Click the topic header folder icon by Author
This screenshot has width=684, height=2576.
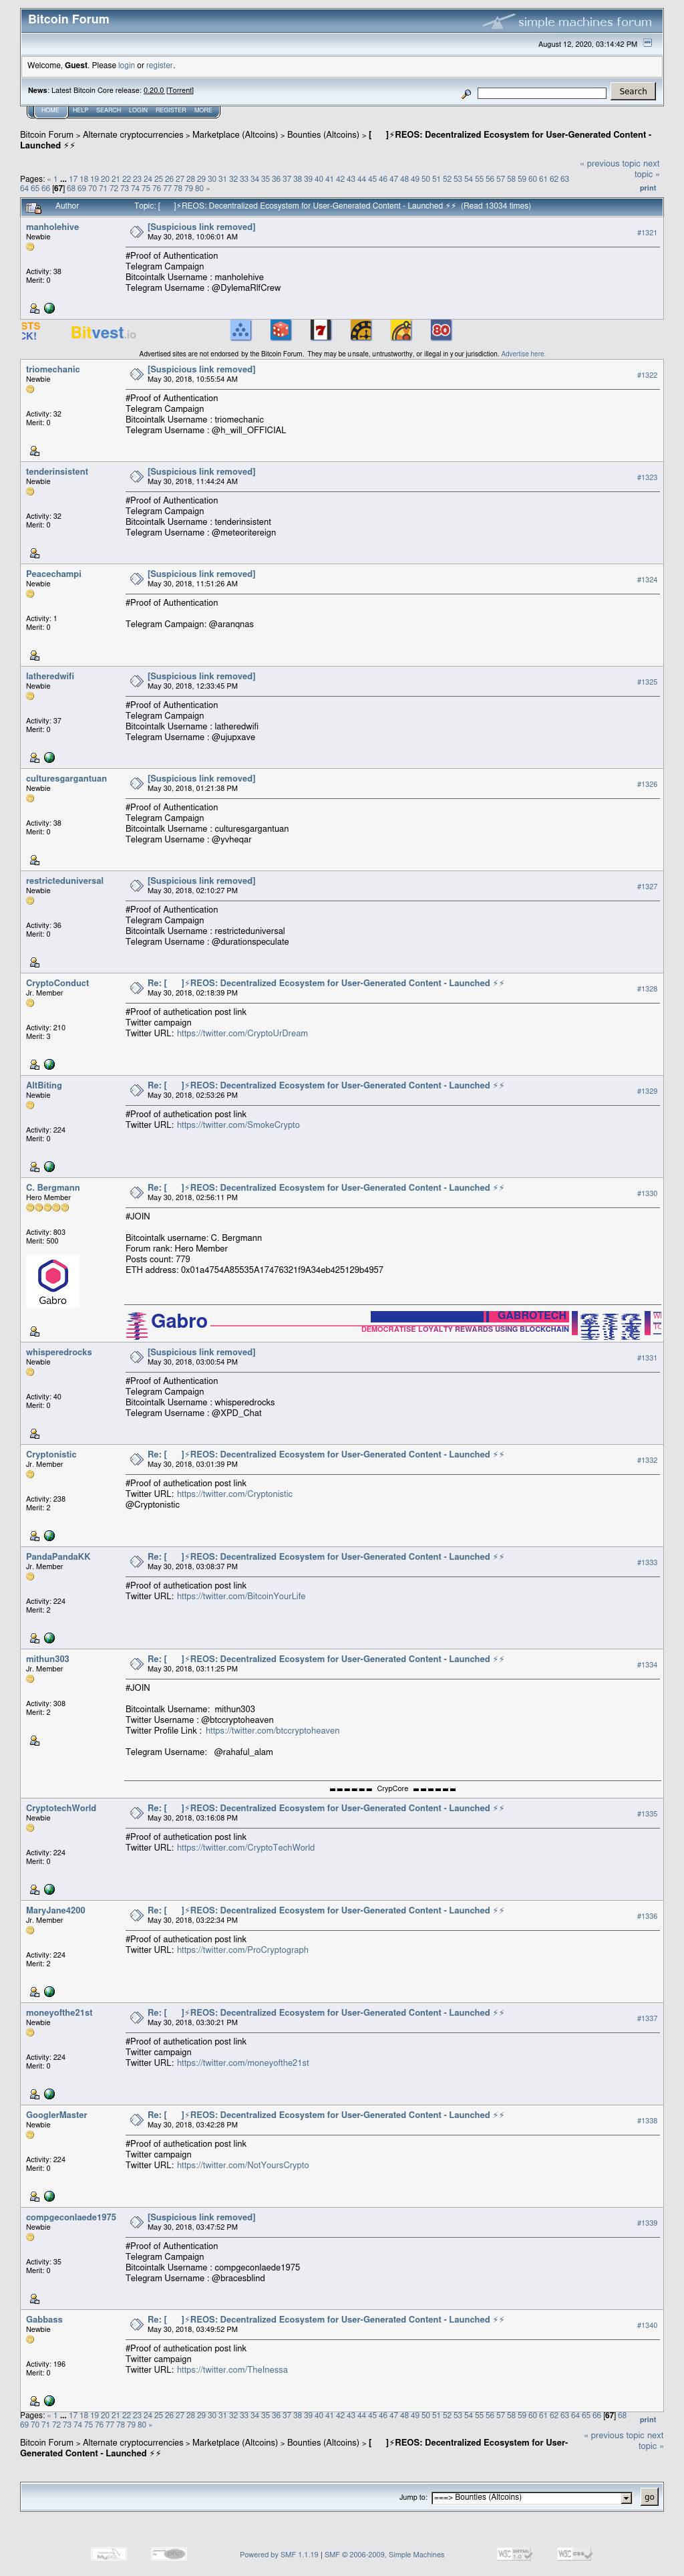point(33,207)
